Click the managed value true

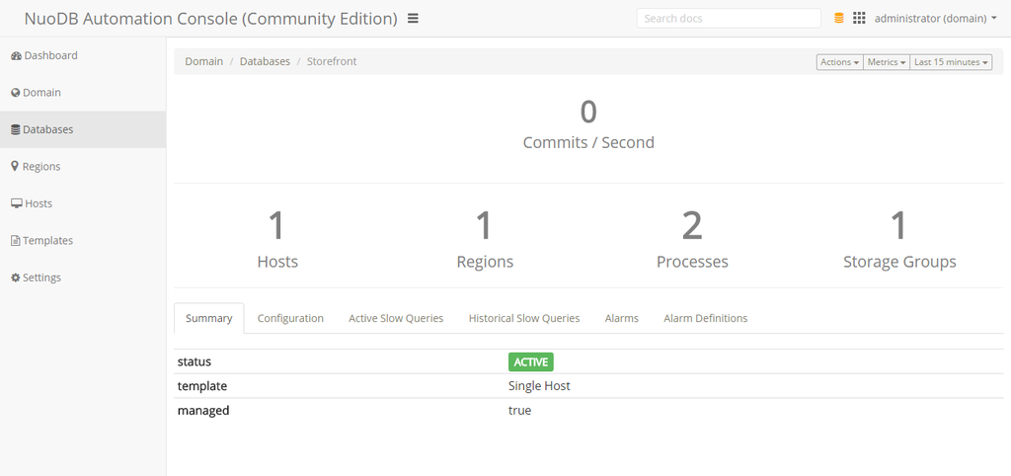pyautogui.click(x=519, y=410)
